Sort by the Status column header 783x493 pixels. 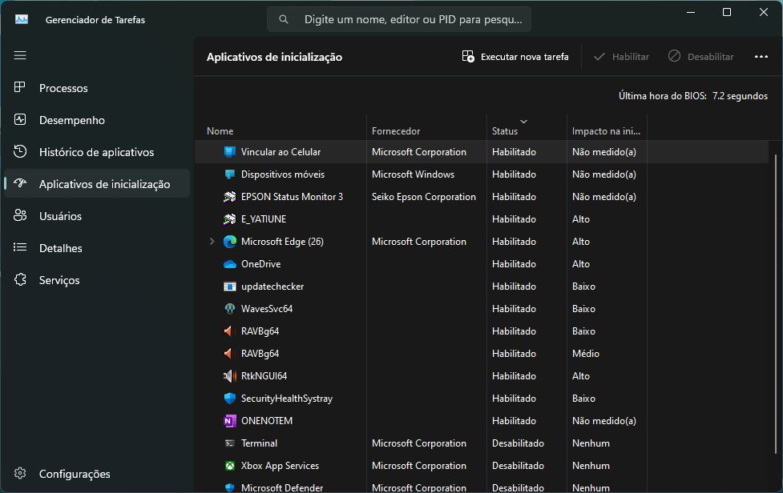pos(505,130)
